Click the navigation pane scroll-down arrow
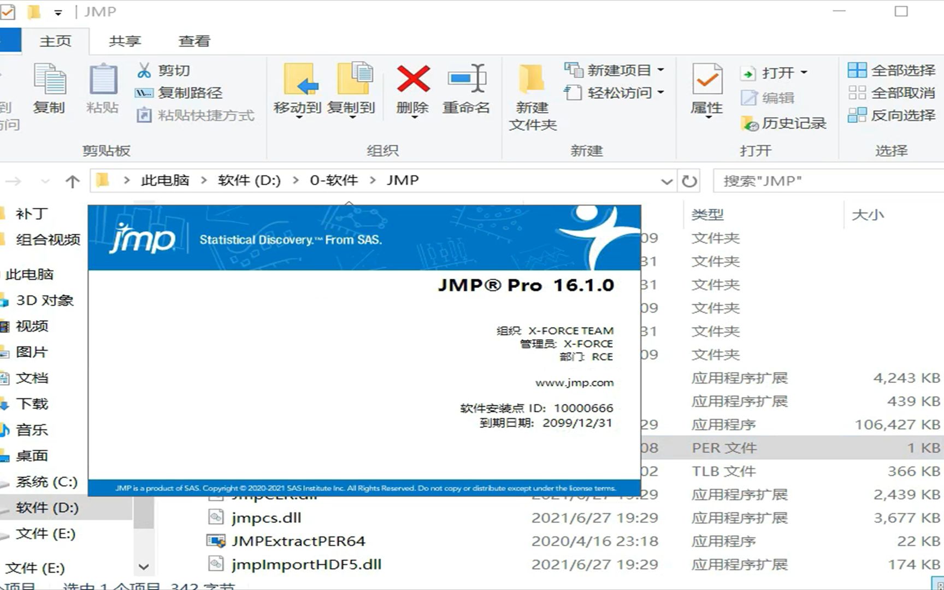The image size is (944, 590). pyautogui.click(x=144, y=567)
